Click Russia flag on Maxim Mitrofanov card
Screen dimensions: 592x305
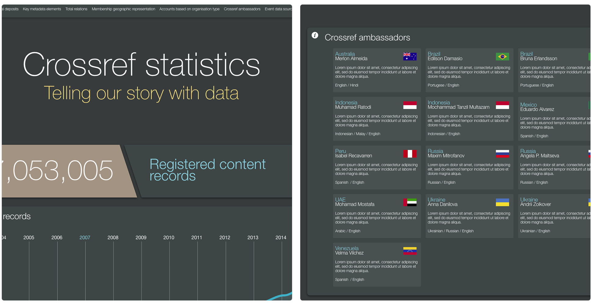502,154
